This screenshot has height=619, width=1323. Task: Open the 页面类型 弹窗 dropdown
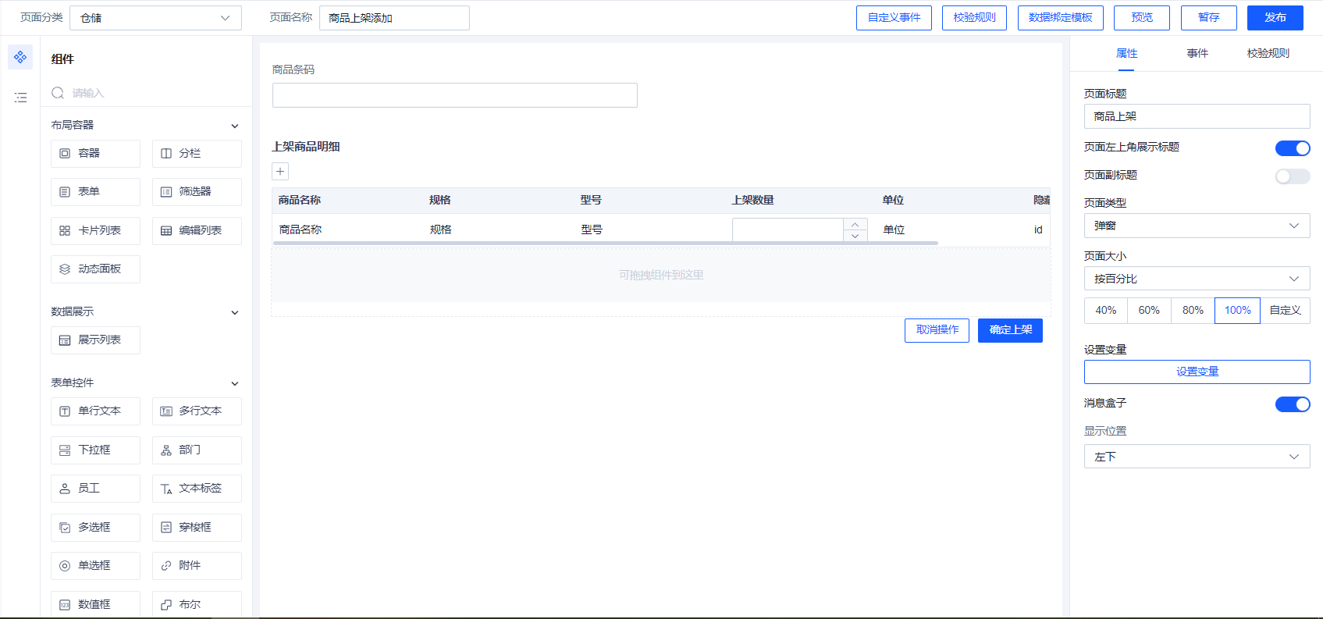click(1197, 226)
